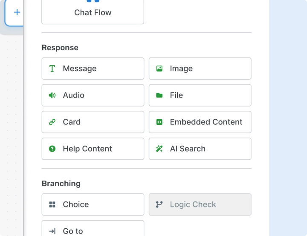Click the Choice grid icon

52,204
